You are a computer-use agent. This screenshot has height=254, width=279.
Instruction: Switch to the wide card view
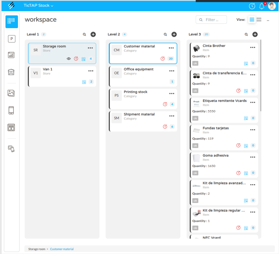259,20
